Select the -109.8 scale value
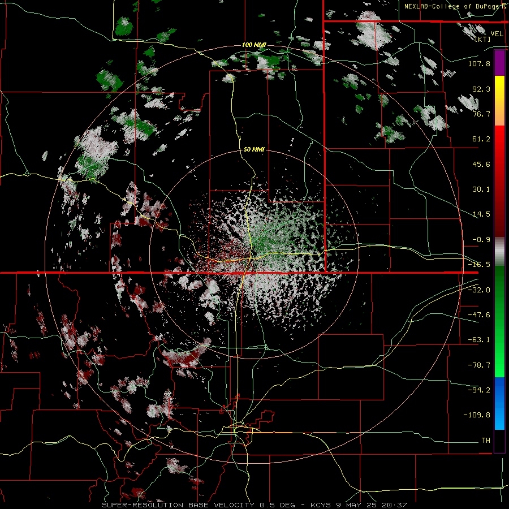 pos(477,415)
